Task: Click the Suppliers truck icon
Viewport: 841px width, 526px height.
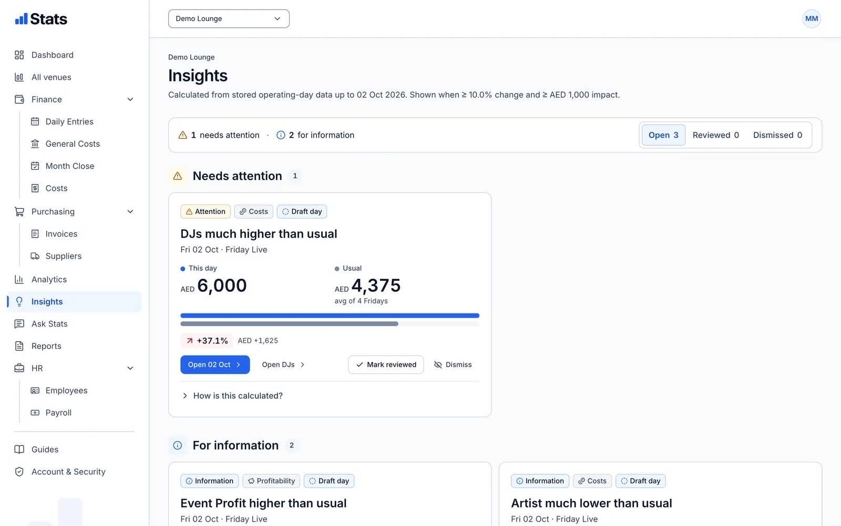Action: (35, 256)
